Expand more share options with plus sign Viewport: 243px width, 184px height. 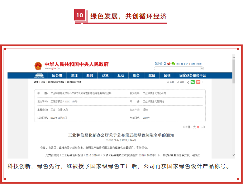[x=203, y=82]
